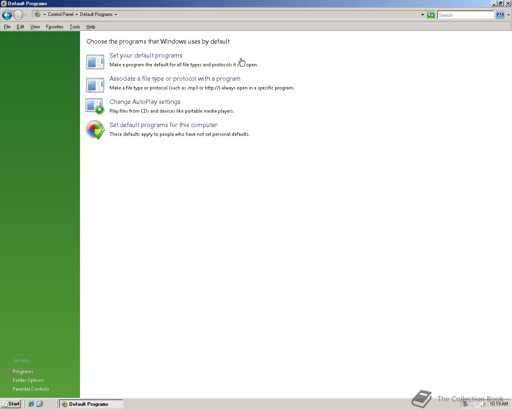The width and height of the screenshot is (512, 409).
Task: Focus the Search input box
Action: click(466, 15)
